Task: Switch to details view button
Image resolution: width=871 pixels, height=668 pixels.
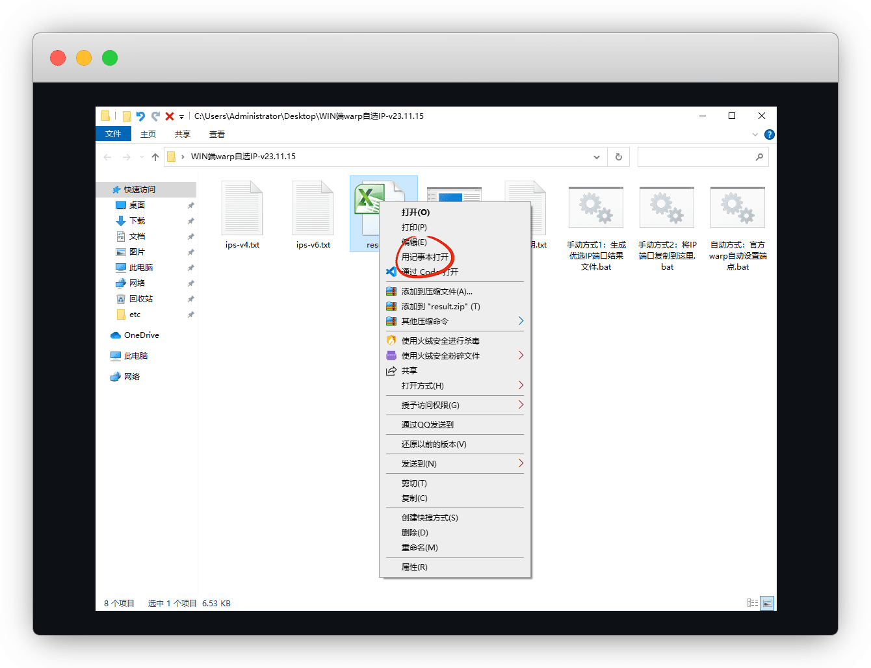Action: coord(753,603)
